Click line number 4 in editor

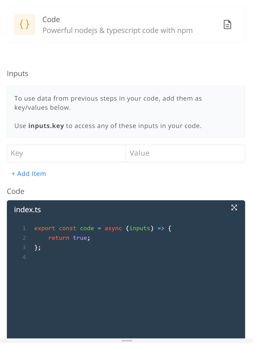coord(24,257)
